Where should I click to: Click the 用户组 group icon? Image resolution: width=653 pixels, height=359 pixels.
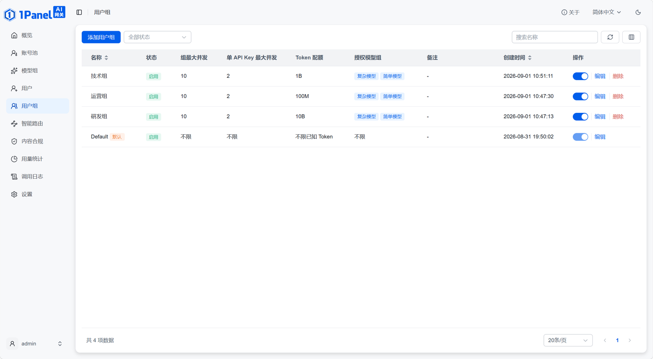point(14,106)
